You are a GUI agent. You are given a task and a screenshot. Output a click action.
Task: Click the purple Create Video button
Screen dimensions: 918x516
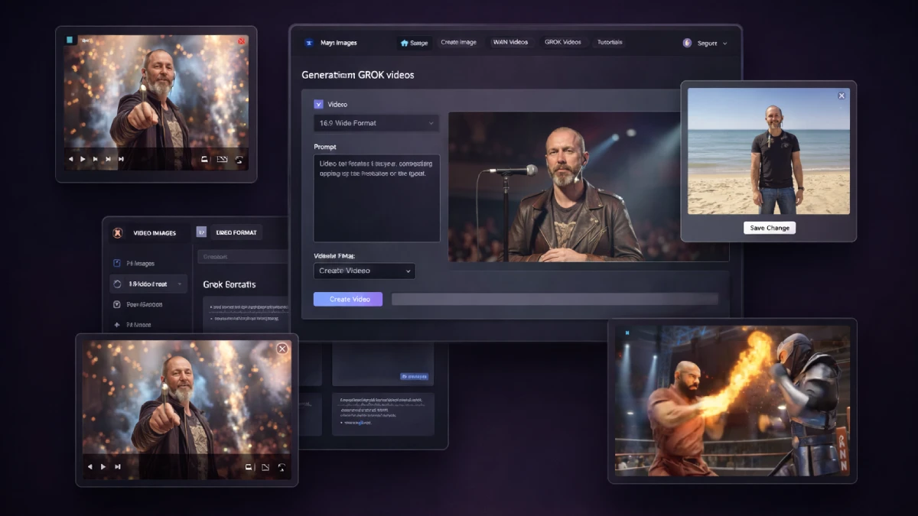point(348,299)
